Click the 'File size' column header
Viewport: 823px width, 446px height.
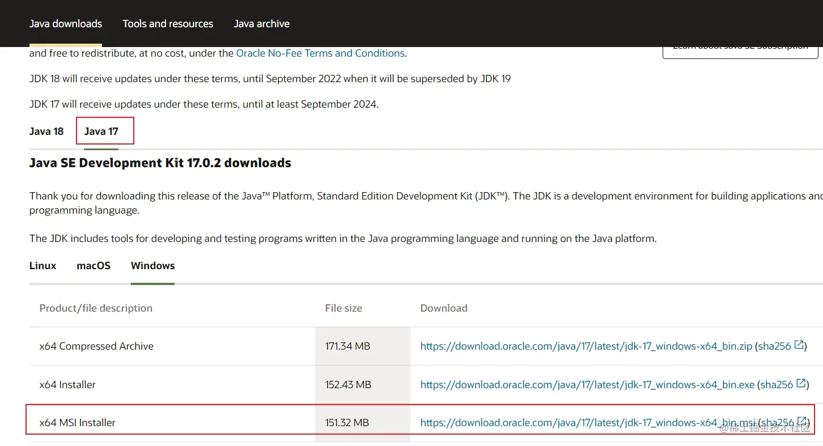(x=343, y=308)
